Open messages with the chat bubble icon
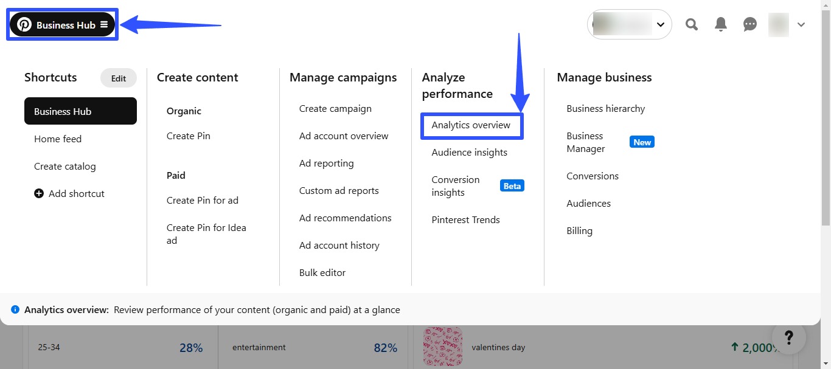 [x=749, y=24]
